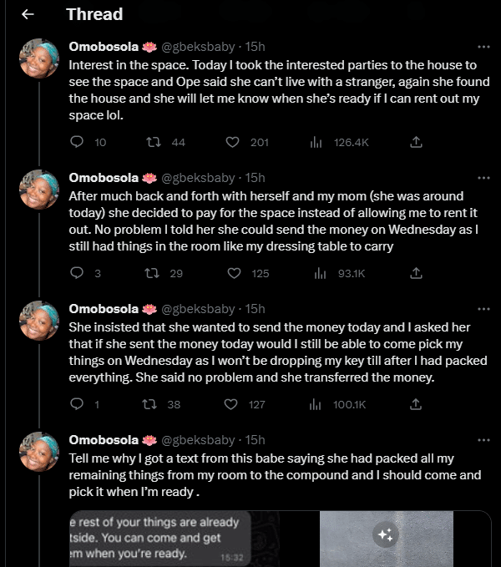Repost the tweet with 29 reposts
Screen dimensions: 501x567
154,273
